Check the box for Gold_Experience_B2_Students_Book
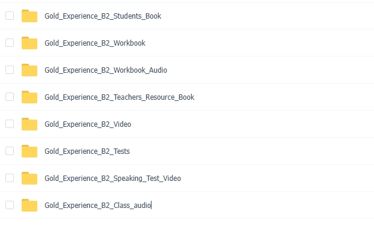Screen dimensions: 374x226 coord(10,16)
